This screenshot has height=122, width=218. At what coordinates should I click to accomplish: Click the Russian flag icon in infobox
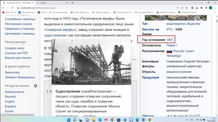[x=169, y=52]
